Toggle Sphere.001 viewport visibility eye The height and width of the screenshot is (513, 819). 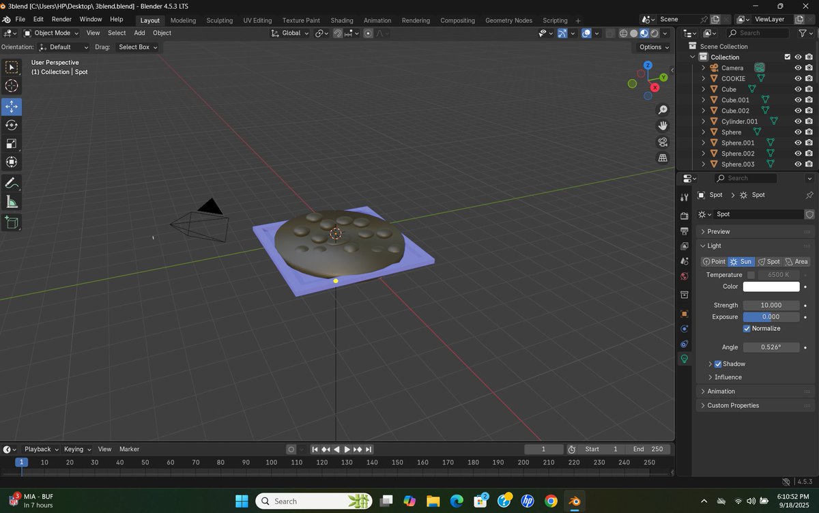pos(798,143)
